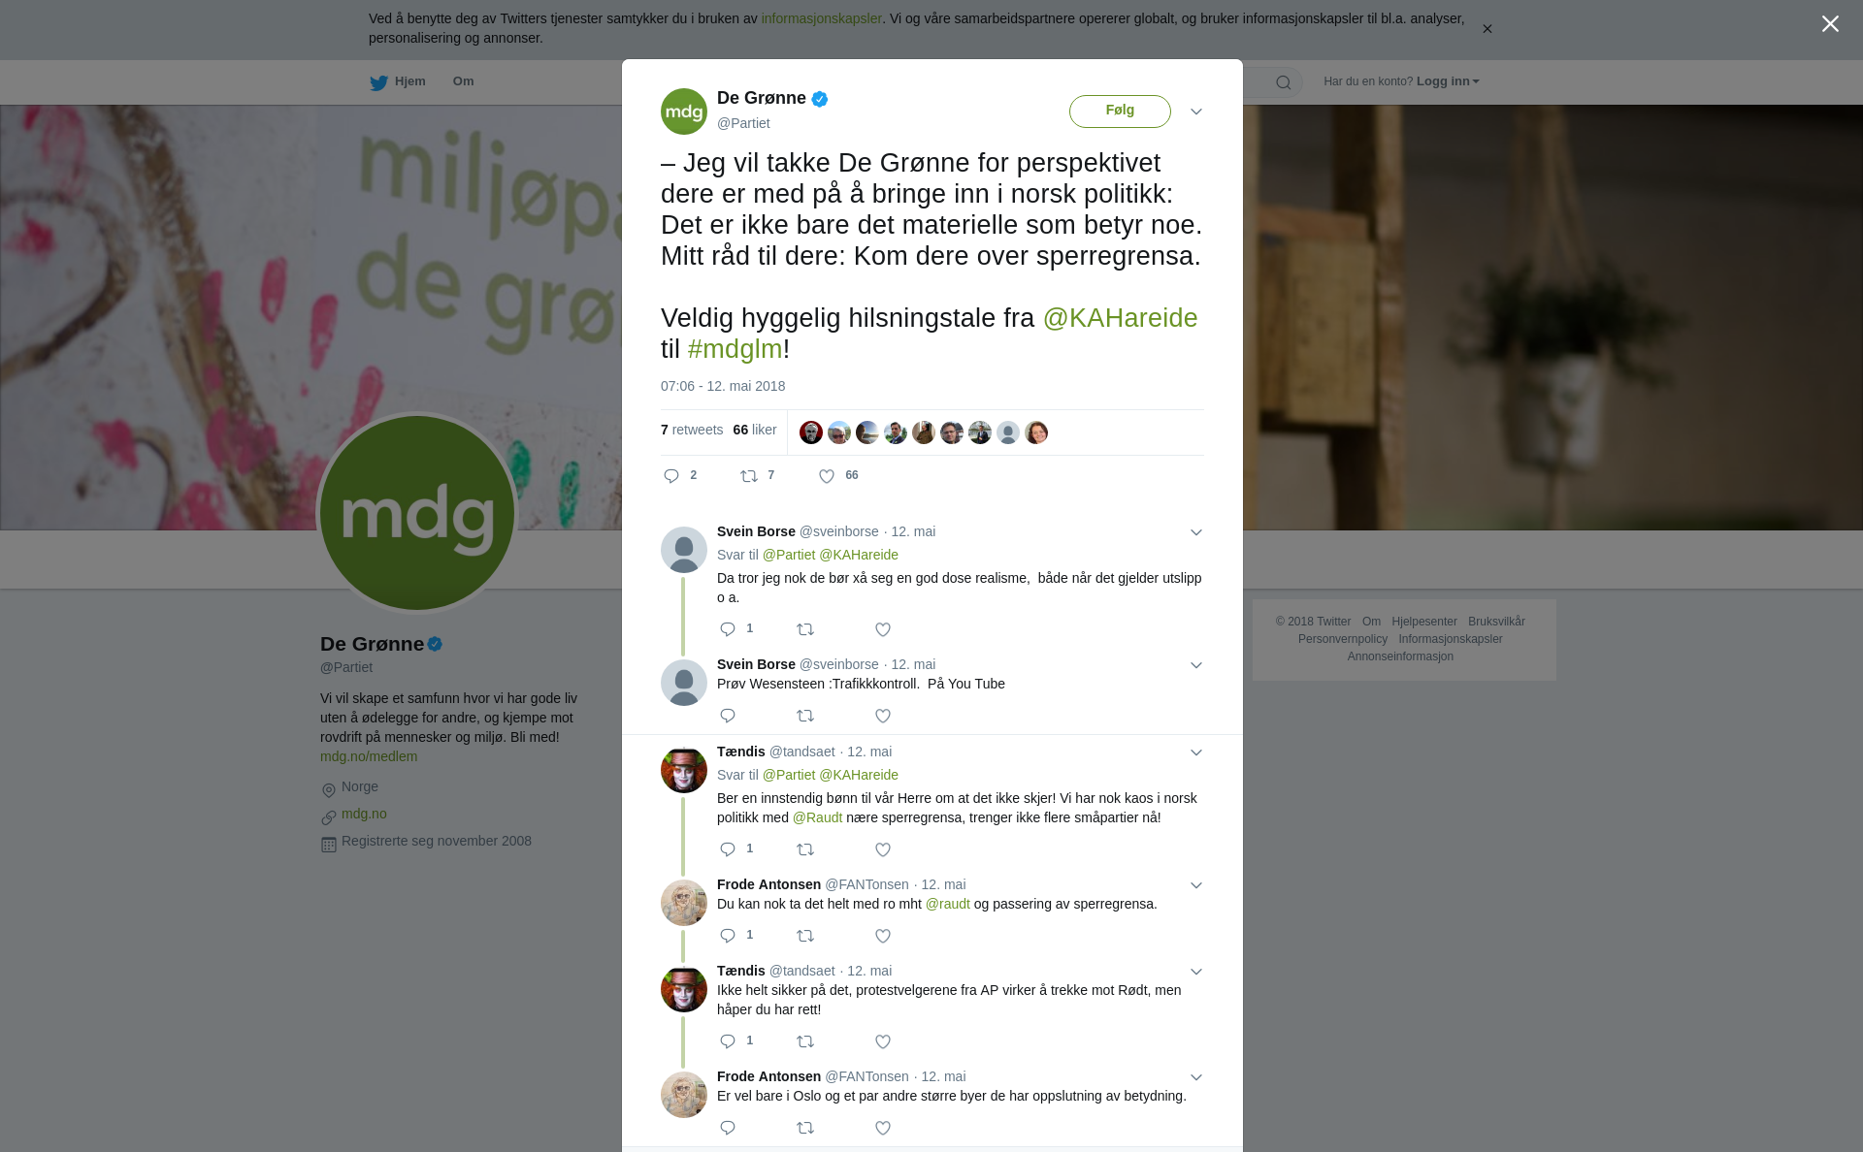This screenshot has width=1863, height=1152.
Task: Close the tweet overlay with top-right X
Action: [x=1830, y=24]
